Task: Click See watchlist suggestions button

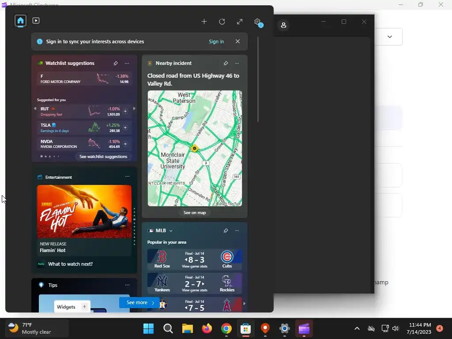Action: click(x=103, y=157)
